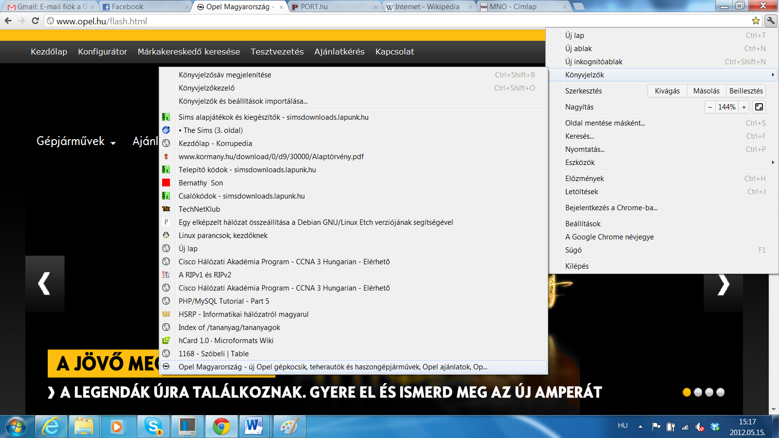Screen dimensions: 779x438
Task: Open Kezdőlap - Korrupedia bookmark
Action: [353, 144]
